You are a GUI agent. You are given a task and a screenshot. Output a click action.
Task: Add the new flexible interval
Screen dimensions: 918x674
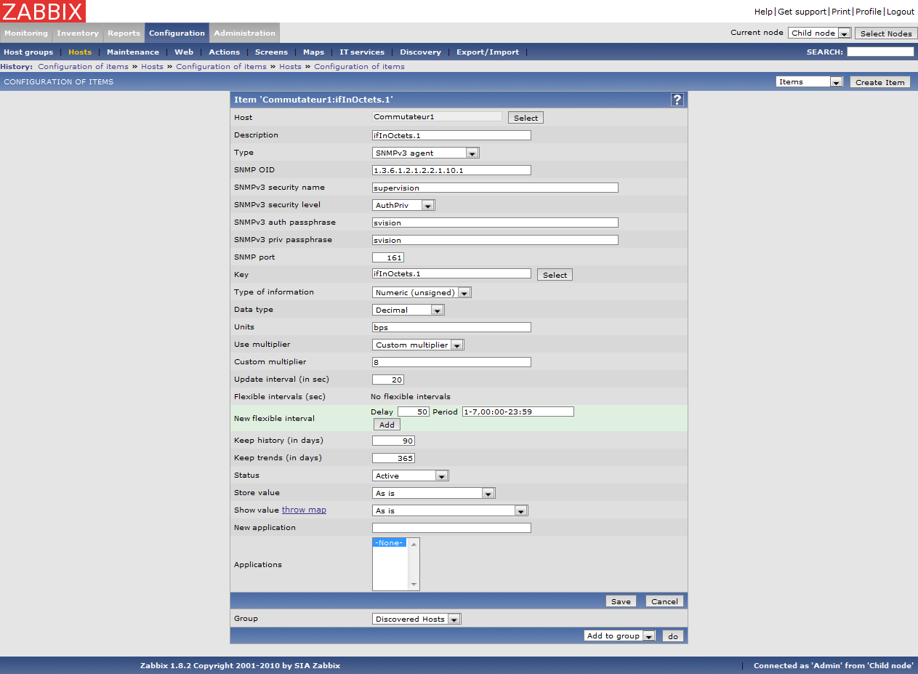tap(387, 425)
